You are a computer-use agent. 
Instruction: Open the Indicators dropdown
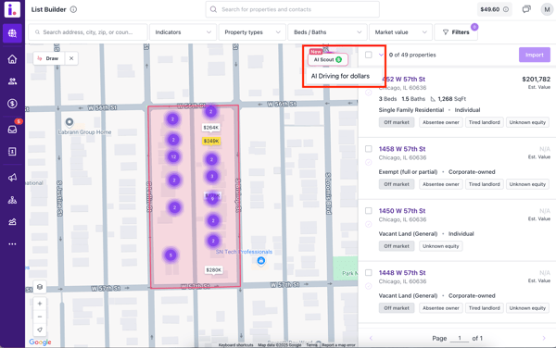(x=183, y=32)
